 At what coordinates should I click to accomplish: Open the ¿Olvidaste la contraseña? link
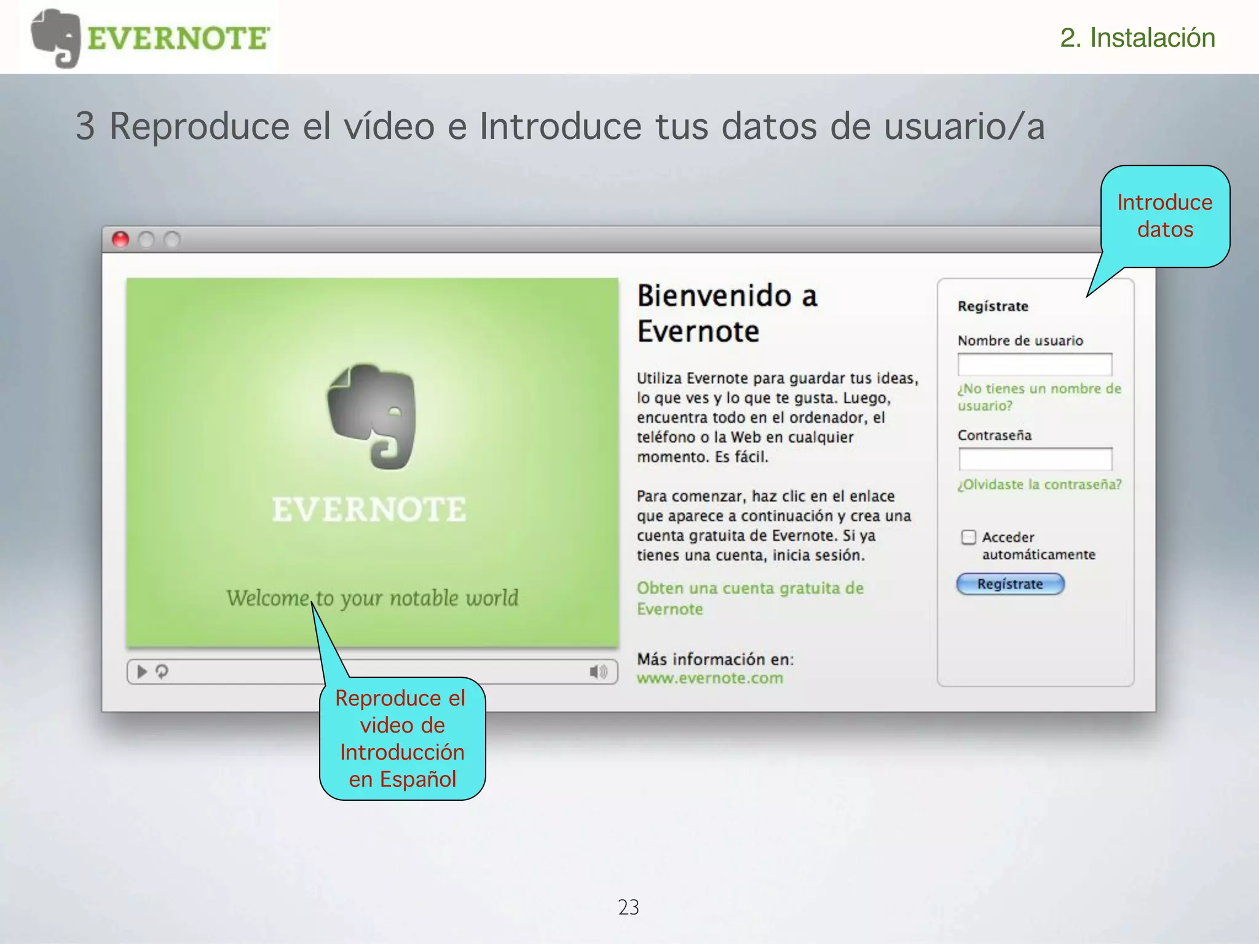[1039, 484]
